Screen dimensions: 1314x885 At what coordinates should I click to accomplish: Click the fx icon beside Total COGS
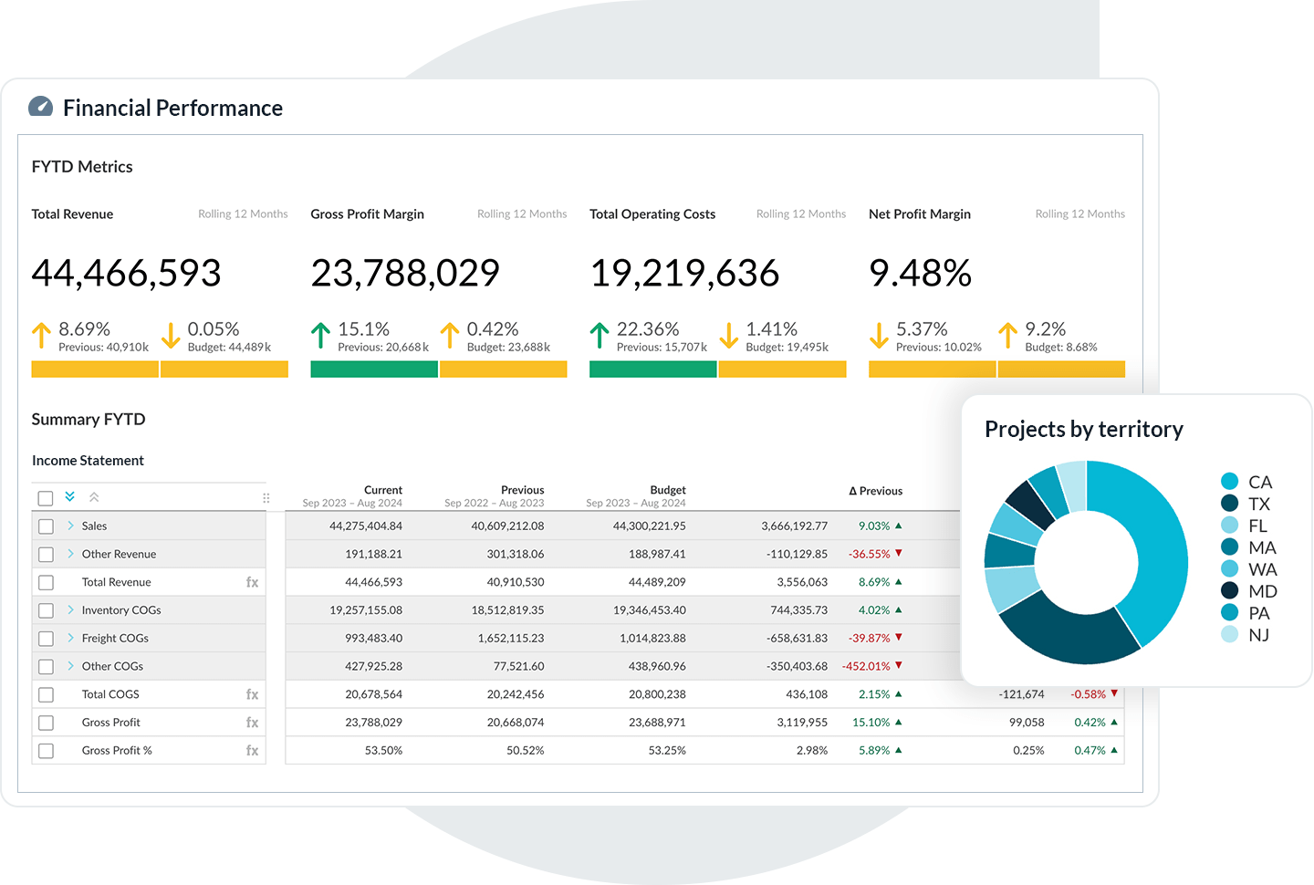point(252,694)
